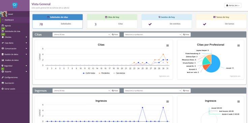Open the Ingresos line chart menu icon

click(x=167, y=101)
